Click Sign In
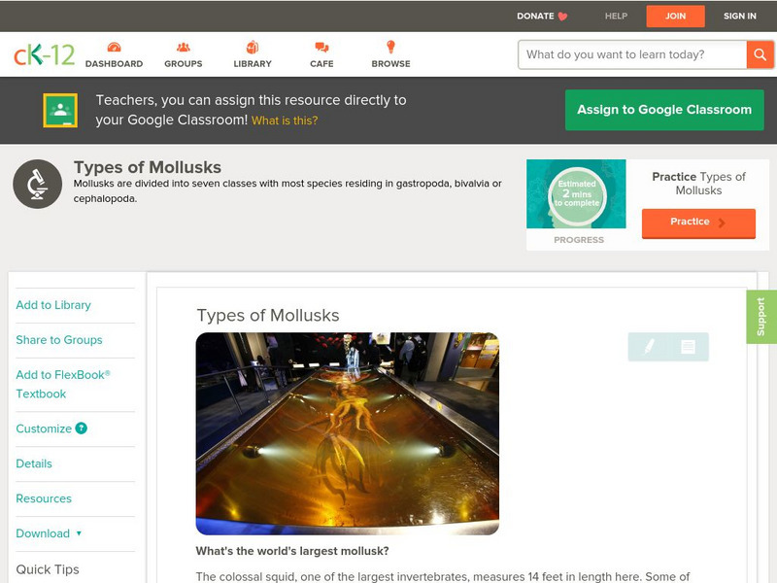Viewport: 777px width, 583px height. [739, 16]
